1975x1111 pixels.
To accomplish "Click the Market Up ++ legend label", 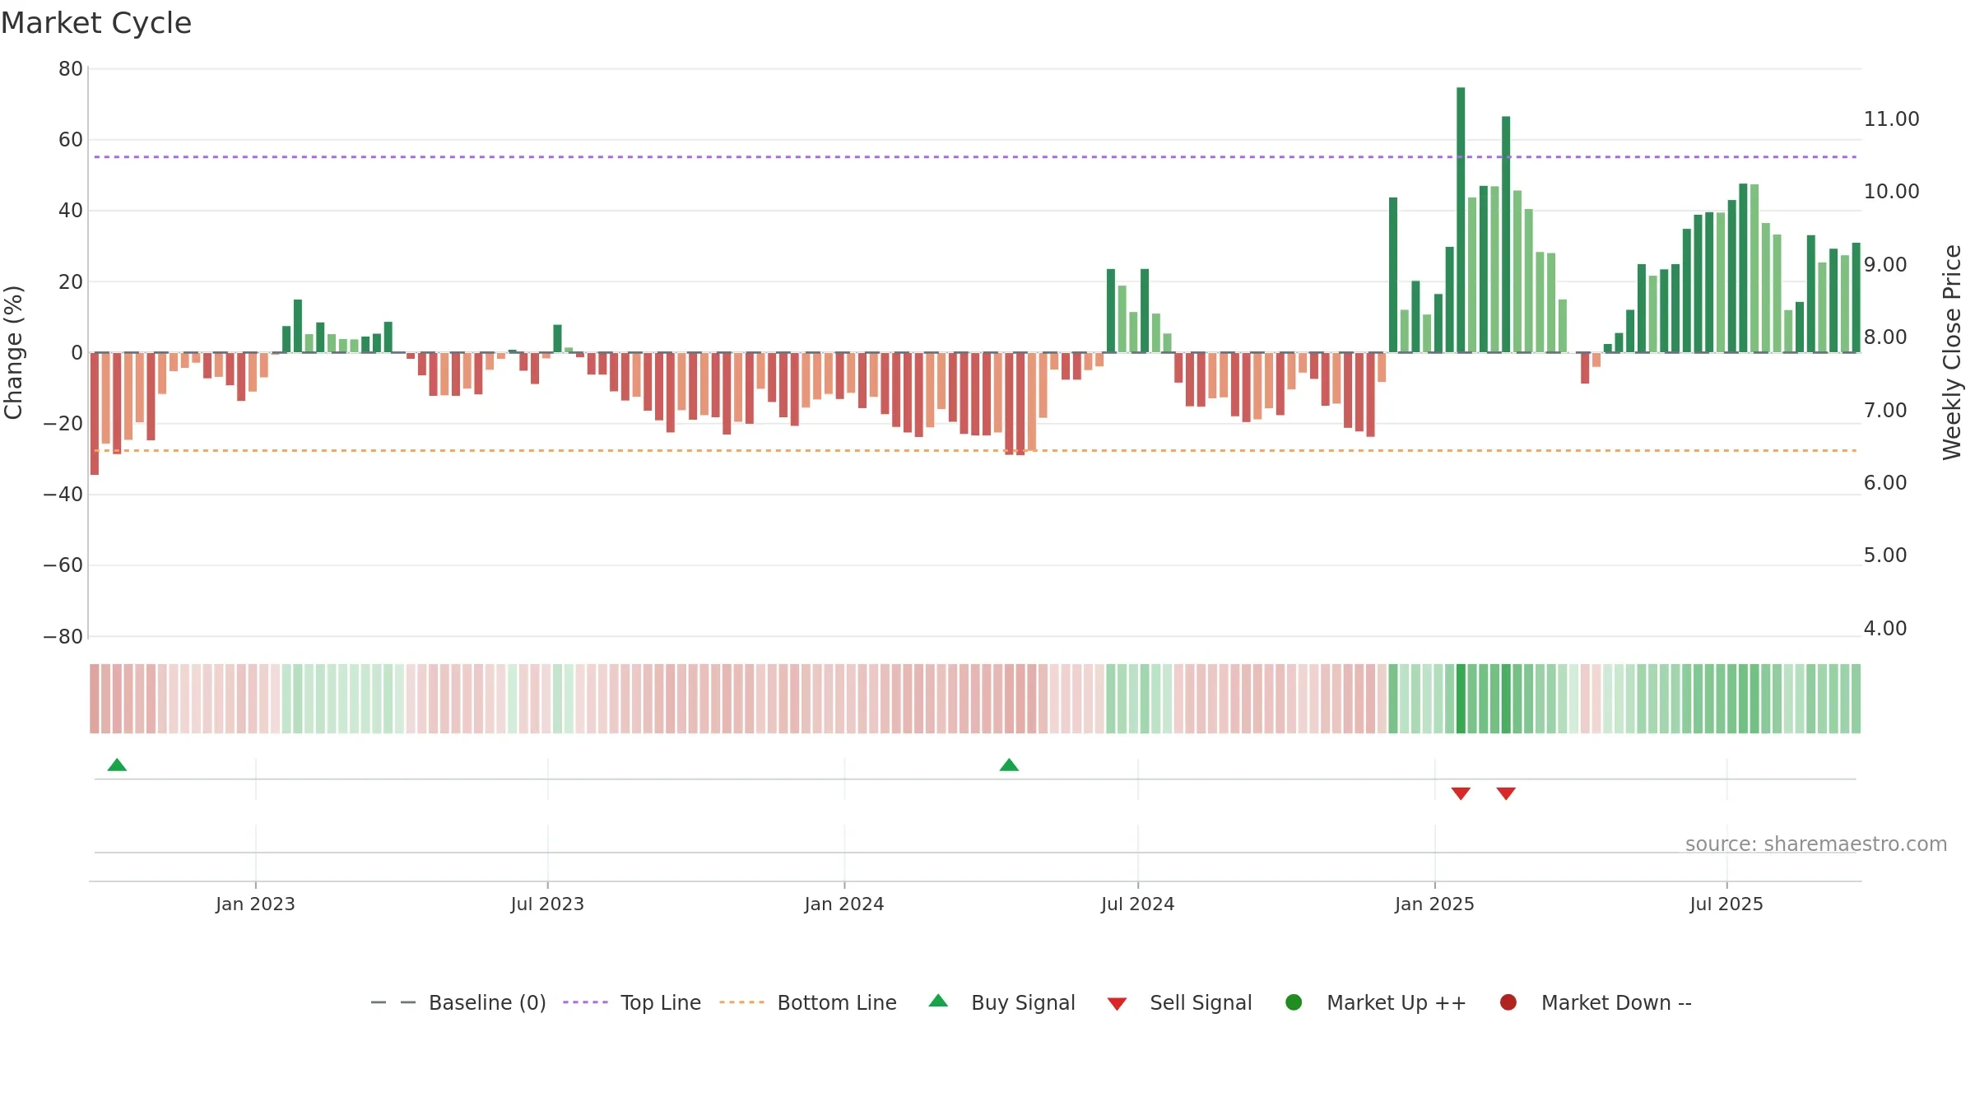I will (1396, 1002).
